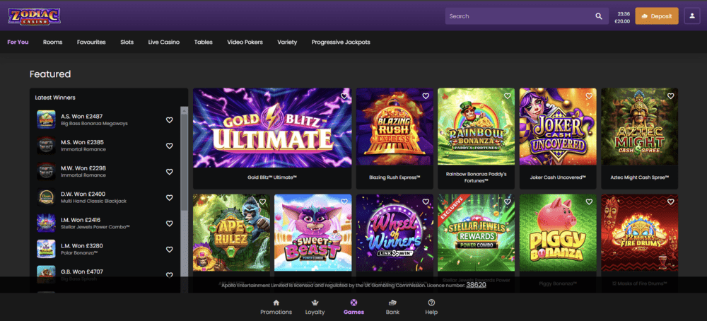Open Rainbow Bonanza Paddy's Fortunes thumbnail

[476, 127]
